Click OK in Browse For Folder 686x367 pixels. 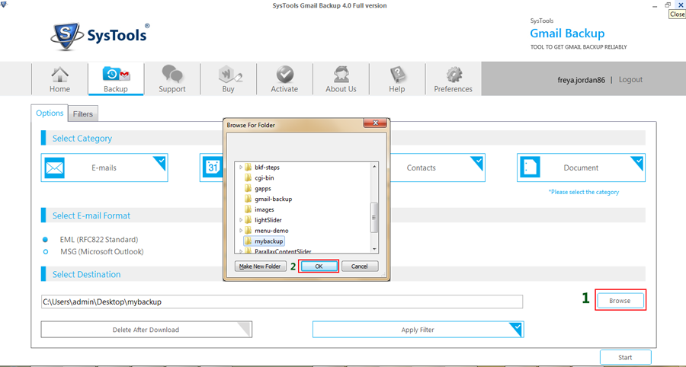tap(319, 266)
